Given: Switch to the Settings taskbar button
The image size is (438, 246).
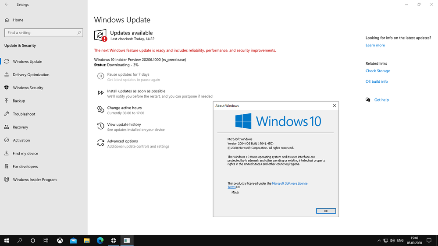Looking at the screenshot, I should pyautogui.click(x=114, y=240).
